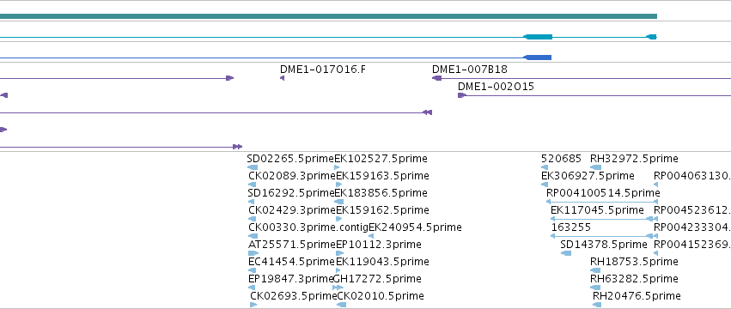Open the RP004233304 truncated label

pyautogui.click(x=692, y=227)
